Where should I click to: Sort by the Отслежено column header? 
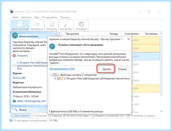[x=151, y=34]
